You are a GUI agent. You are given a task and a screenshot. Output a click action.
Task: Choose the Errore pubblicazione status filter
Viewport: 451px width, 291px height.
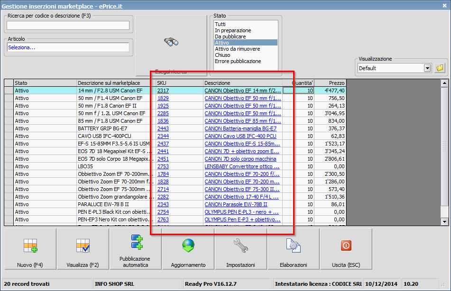(238, 61)
